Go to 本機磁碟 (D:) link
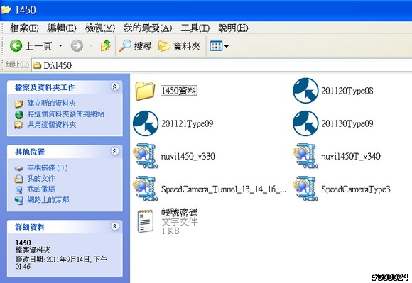This screenshot has height=283, width=412. [x=48, y=167]
